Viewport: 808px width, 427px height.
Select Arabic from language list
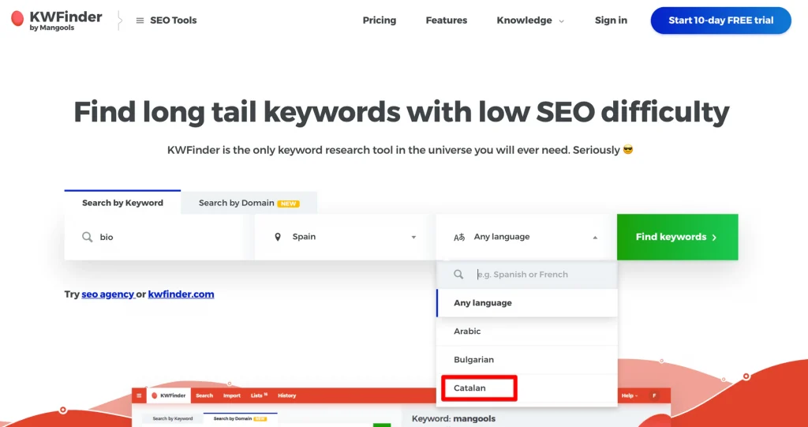click(526, 331)
